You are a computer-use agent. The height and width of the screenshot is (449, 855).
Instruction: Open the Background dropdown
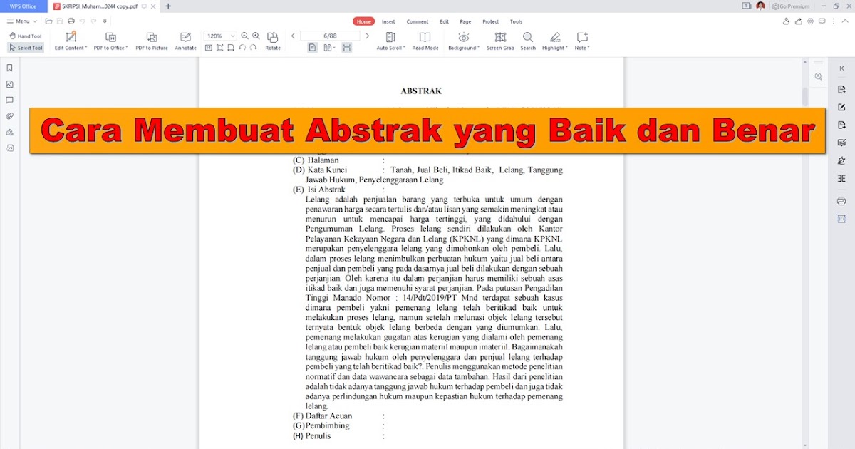coord(464,39)
